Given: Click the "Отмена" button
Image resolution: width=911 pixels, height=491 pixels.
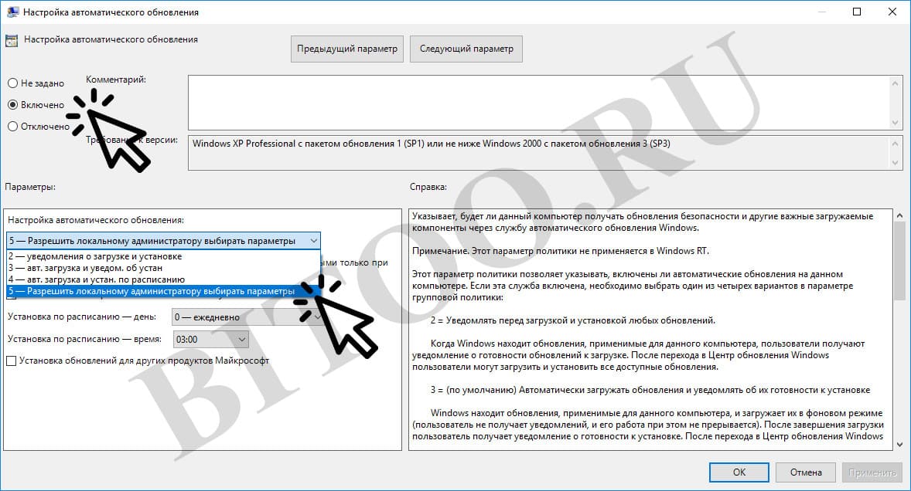Looking at the screenshot, I should click(x=805, y=472).
